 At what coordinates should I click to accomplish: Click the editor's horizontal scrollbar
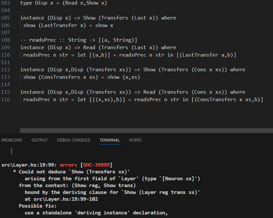click(x=146, y=130)
